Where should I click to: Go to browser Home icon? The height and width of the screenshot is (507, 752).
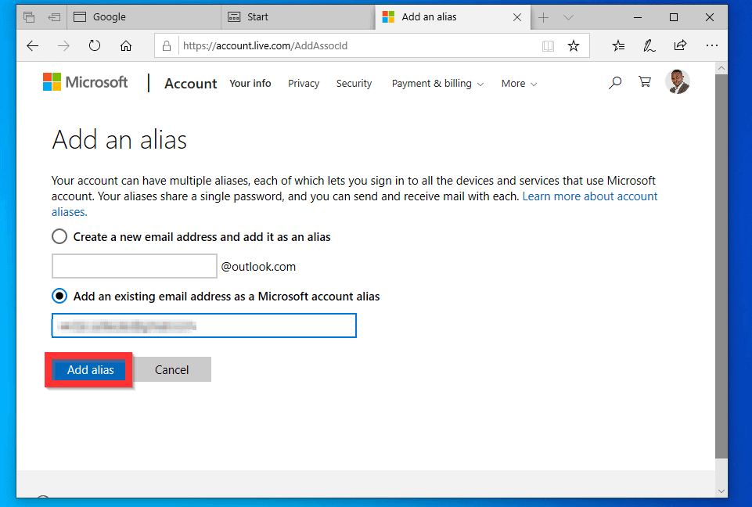pos(126,45)
